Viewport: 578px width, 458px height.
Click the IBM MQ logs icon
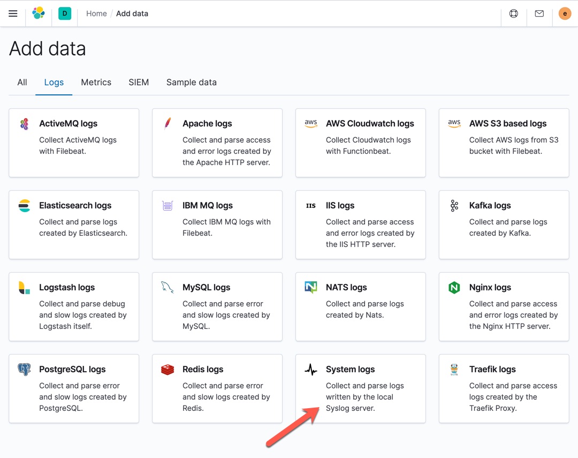tap(168, 206)
